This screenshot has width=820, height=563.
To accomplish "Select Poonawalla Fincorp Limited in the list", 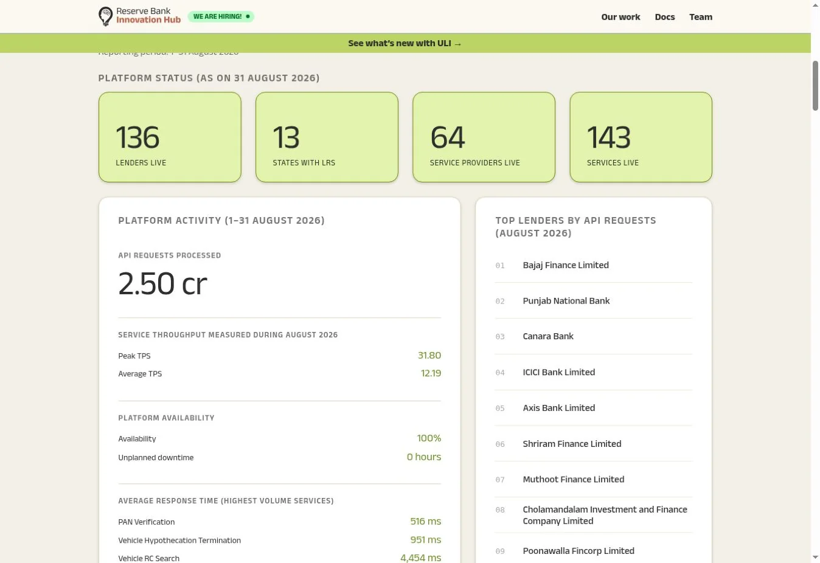I will point(579,551).
